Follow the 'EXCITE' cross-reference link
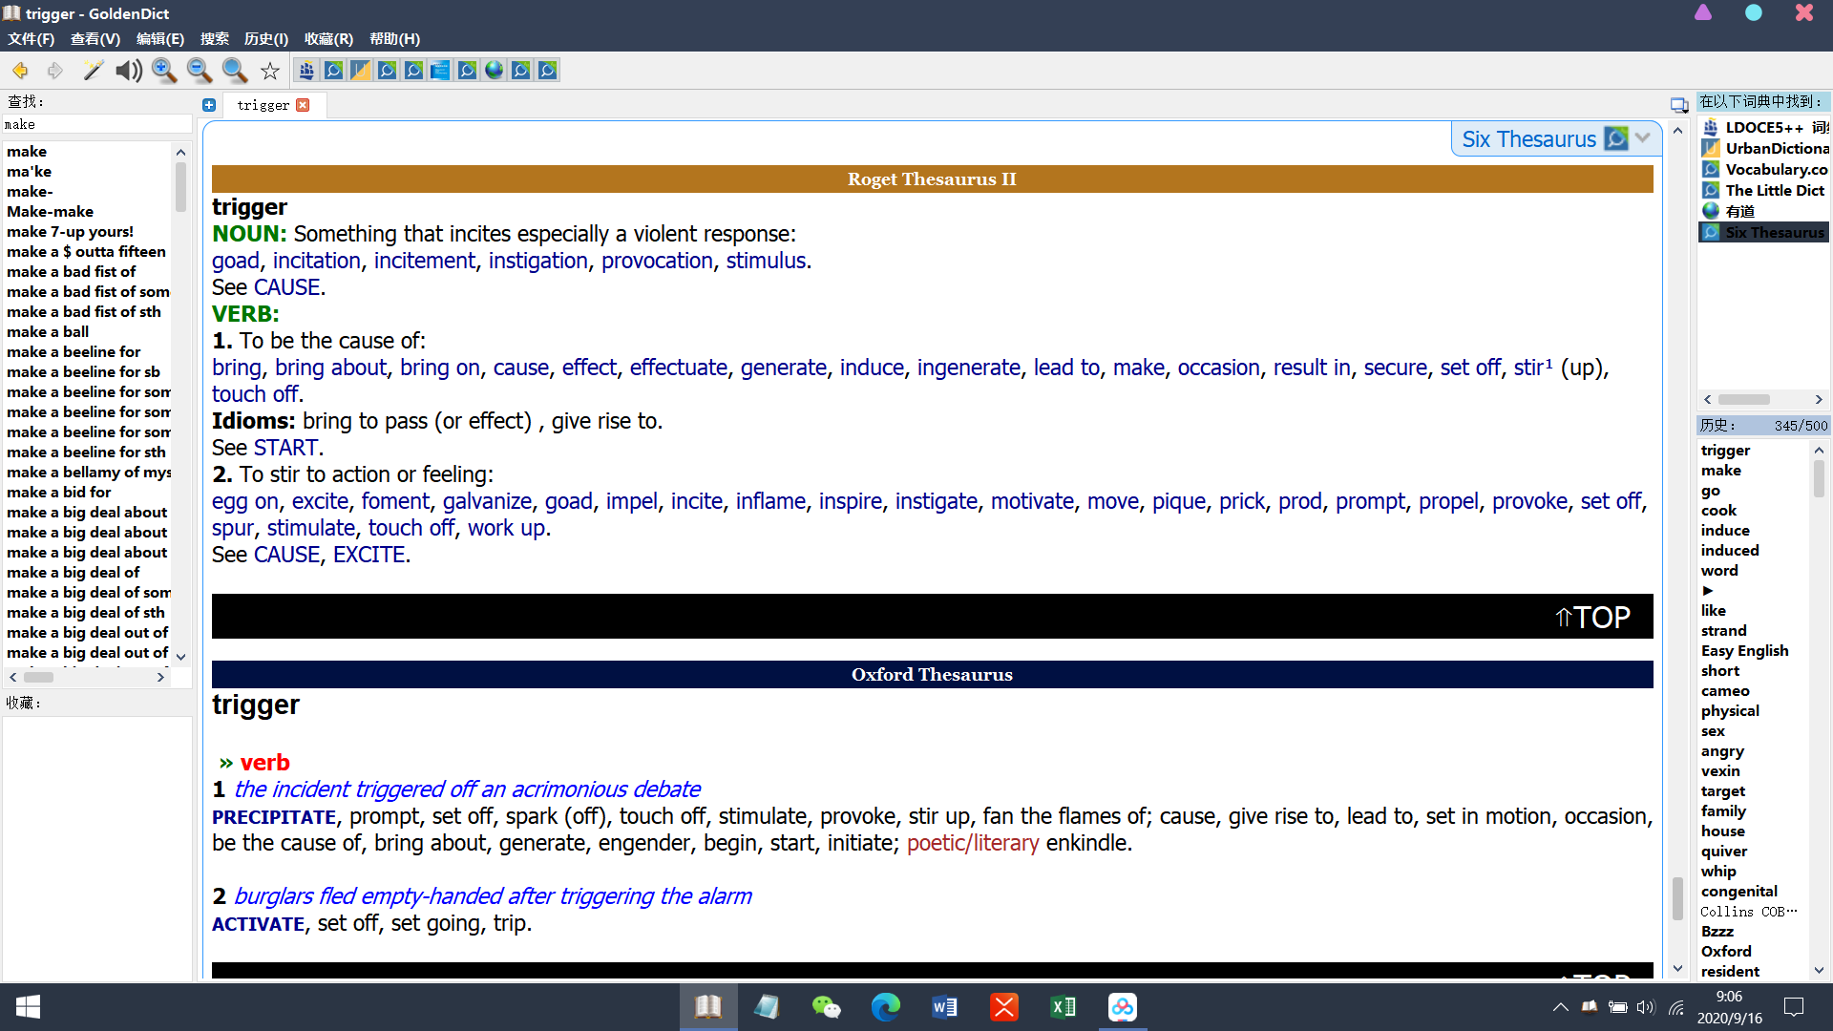This screenshot has height=1031, width=1833. (369, 555)
